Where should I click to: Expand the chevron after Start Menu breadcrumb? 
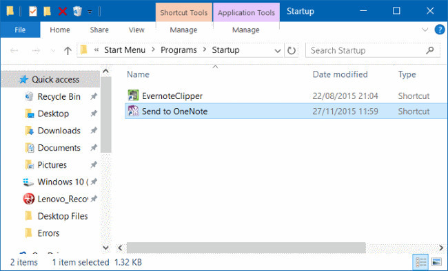(x=153, y=50)
